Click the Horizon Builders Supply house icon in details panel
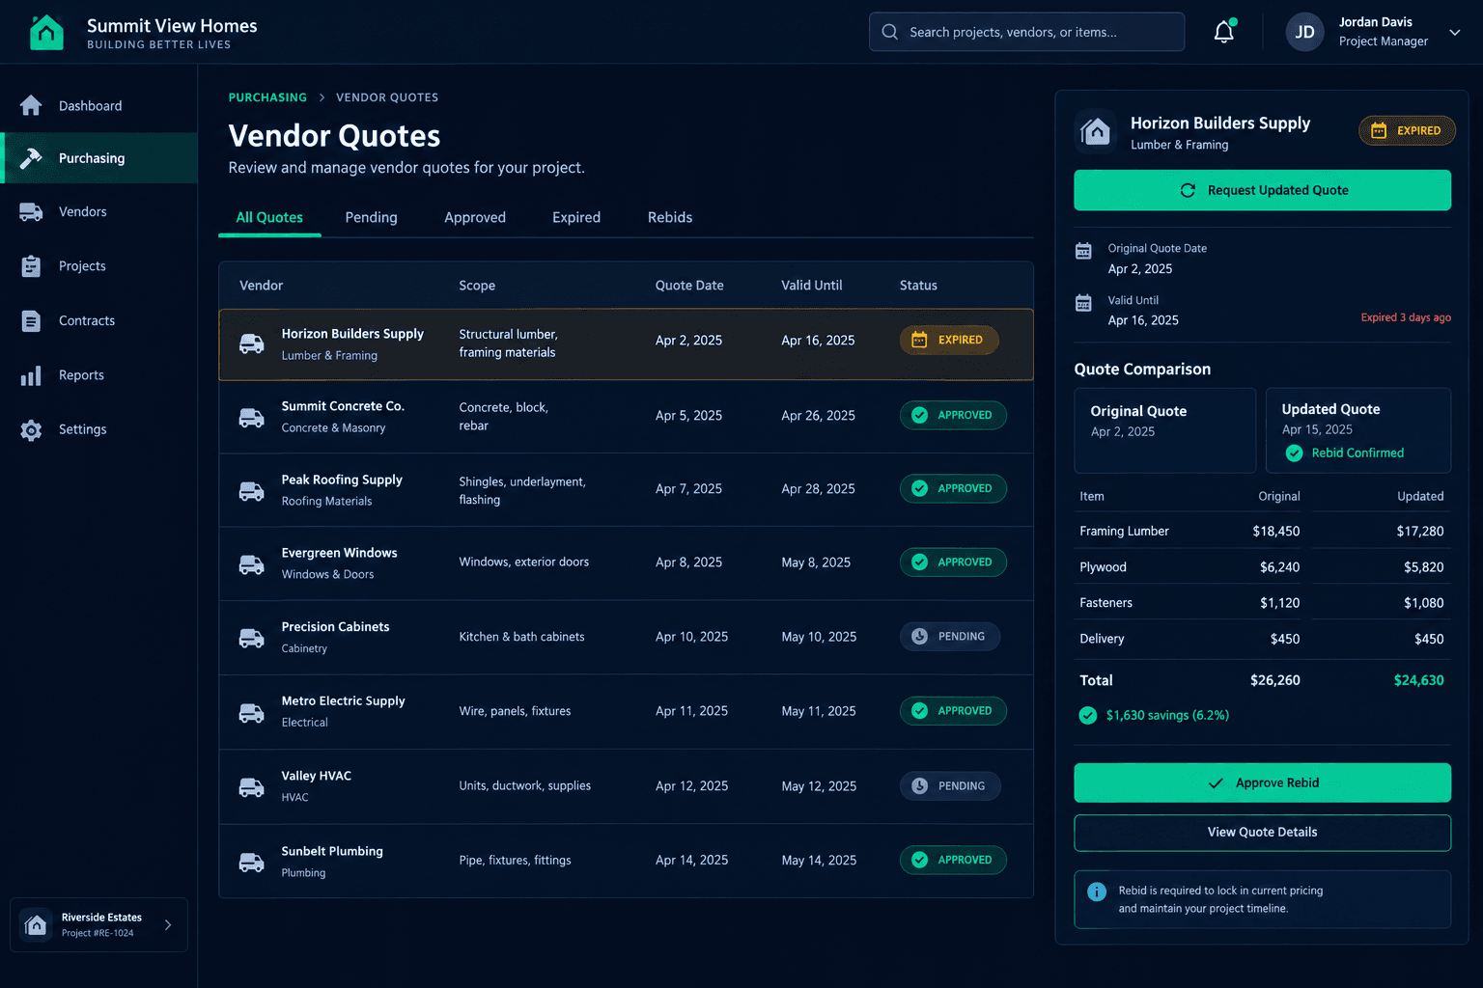 1096,131
